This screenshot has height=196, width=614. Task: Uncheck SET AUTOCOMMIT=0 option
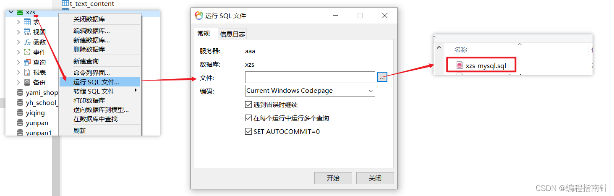[x=248, y=132]
